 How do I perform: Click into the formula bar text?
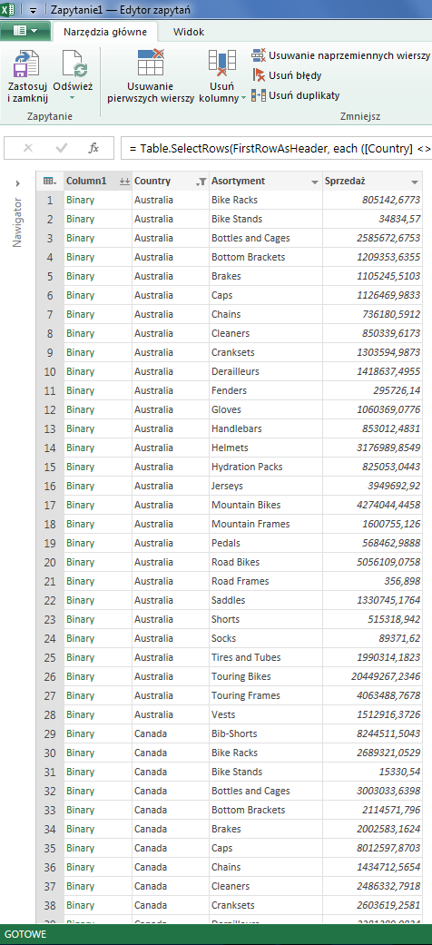[276, 148]
